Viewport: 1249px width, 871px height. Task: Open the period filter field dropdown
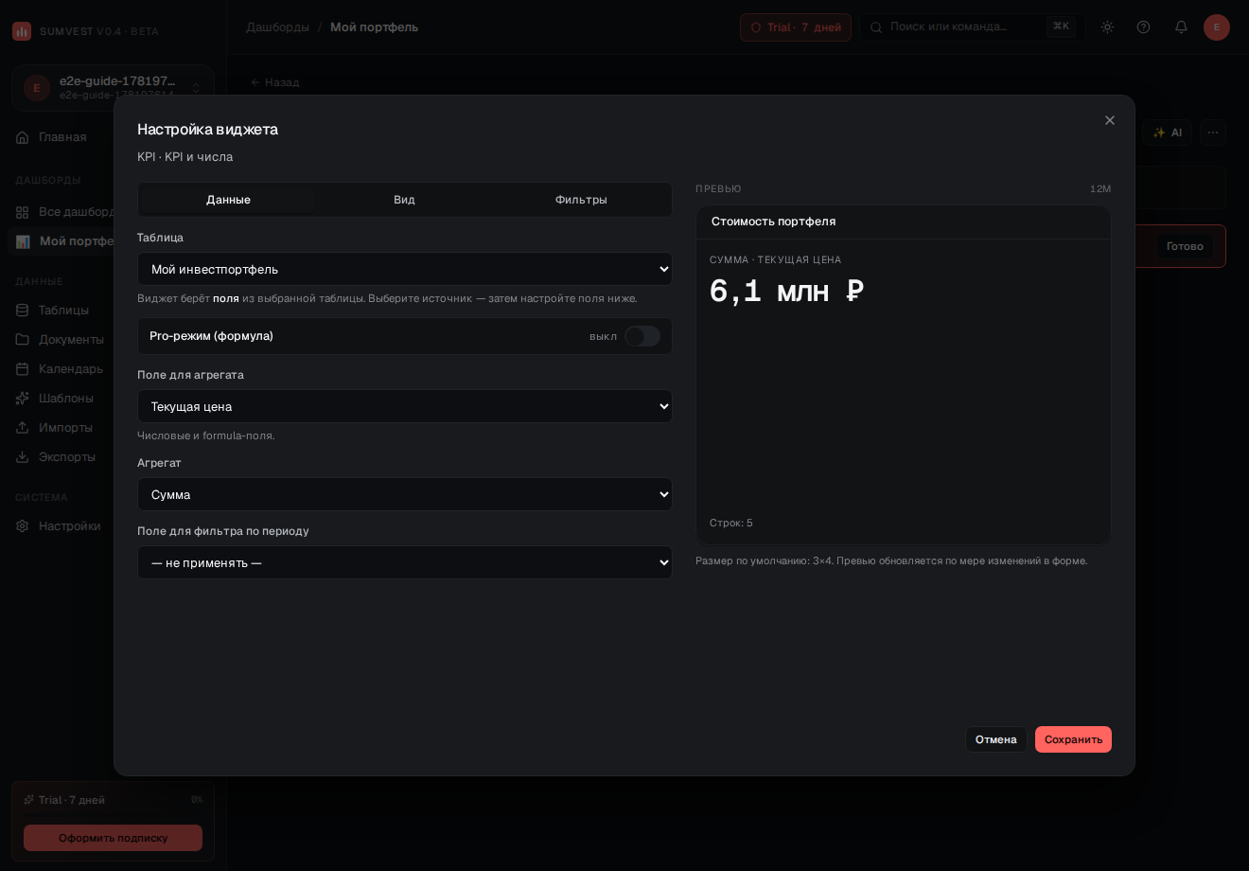point(405,562)
